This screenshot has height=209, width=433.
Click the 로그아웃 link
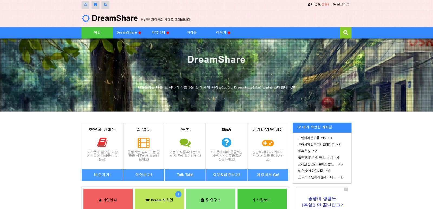341,4
